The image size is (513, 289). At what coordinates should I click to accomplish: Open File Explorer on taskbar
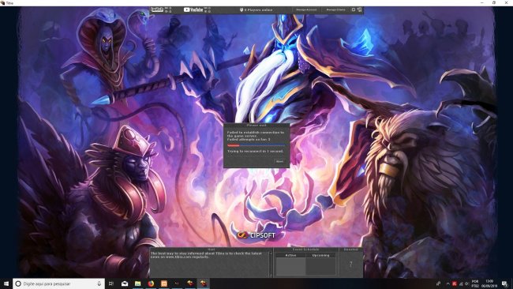click(x=138, y=283)
